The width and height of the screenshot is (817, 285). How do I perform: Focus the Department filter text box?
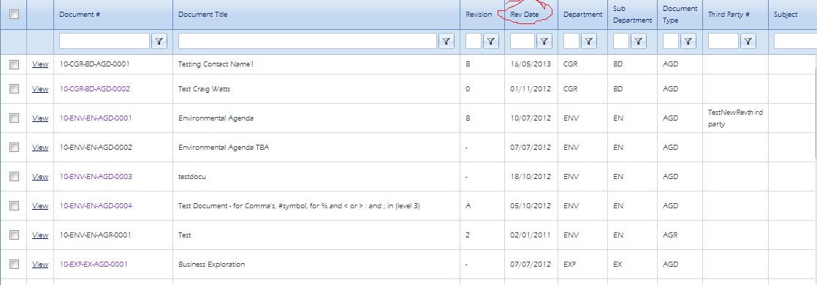coord(571,41)
